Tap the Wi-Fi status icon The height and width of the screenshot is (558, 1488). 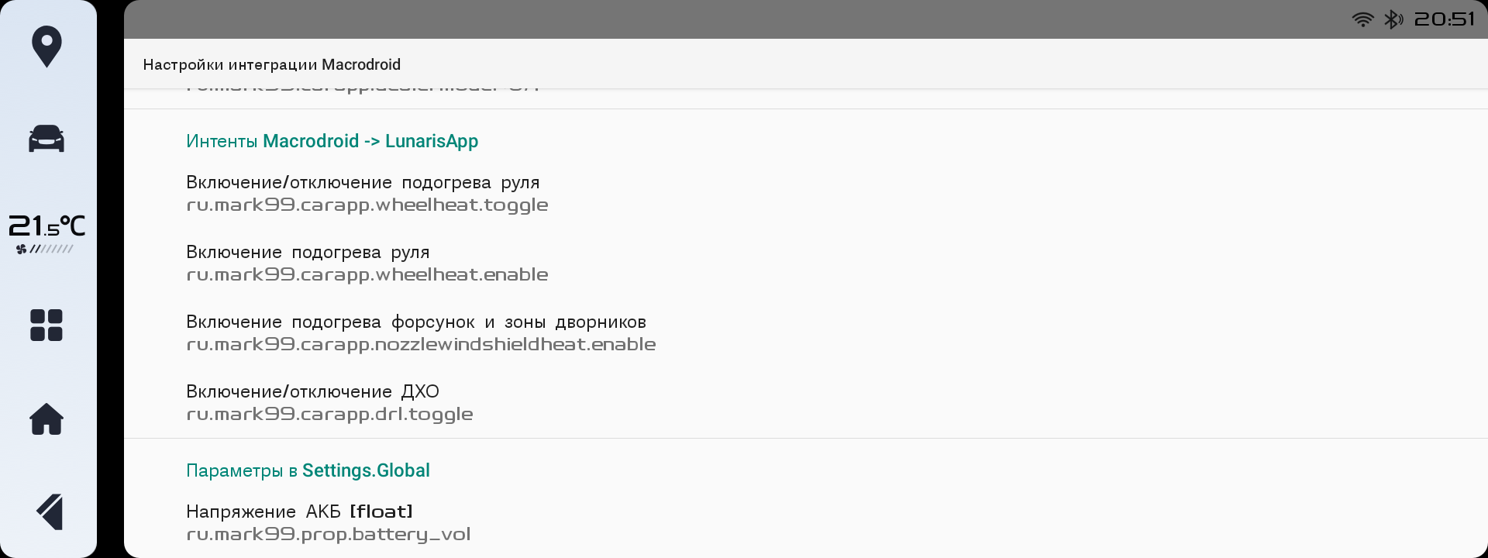(x=1363, y=19)
